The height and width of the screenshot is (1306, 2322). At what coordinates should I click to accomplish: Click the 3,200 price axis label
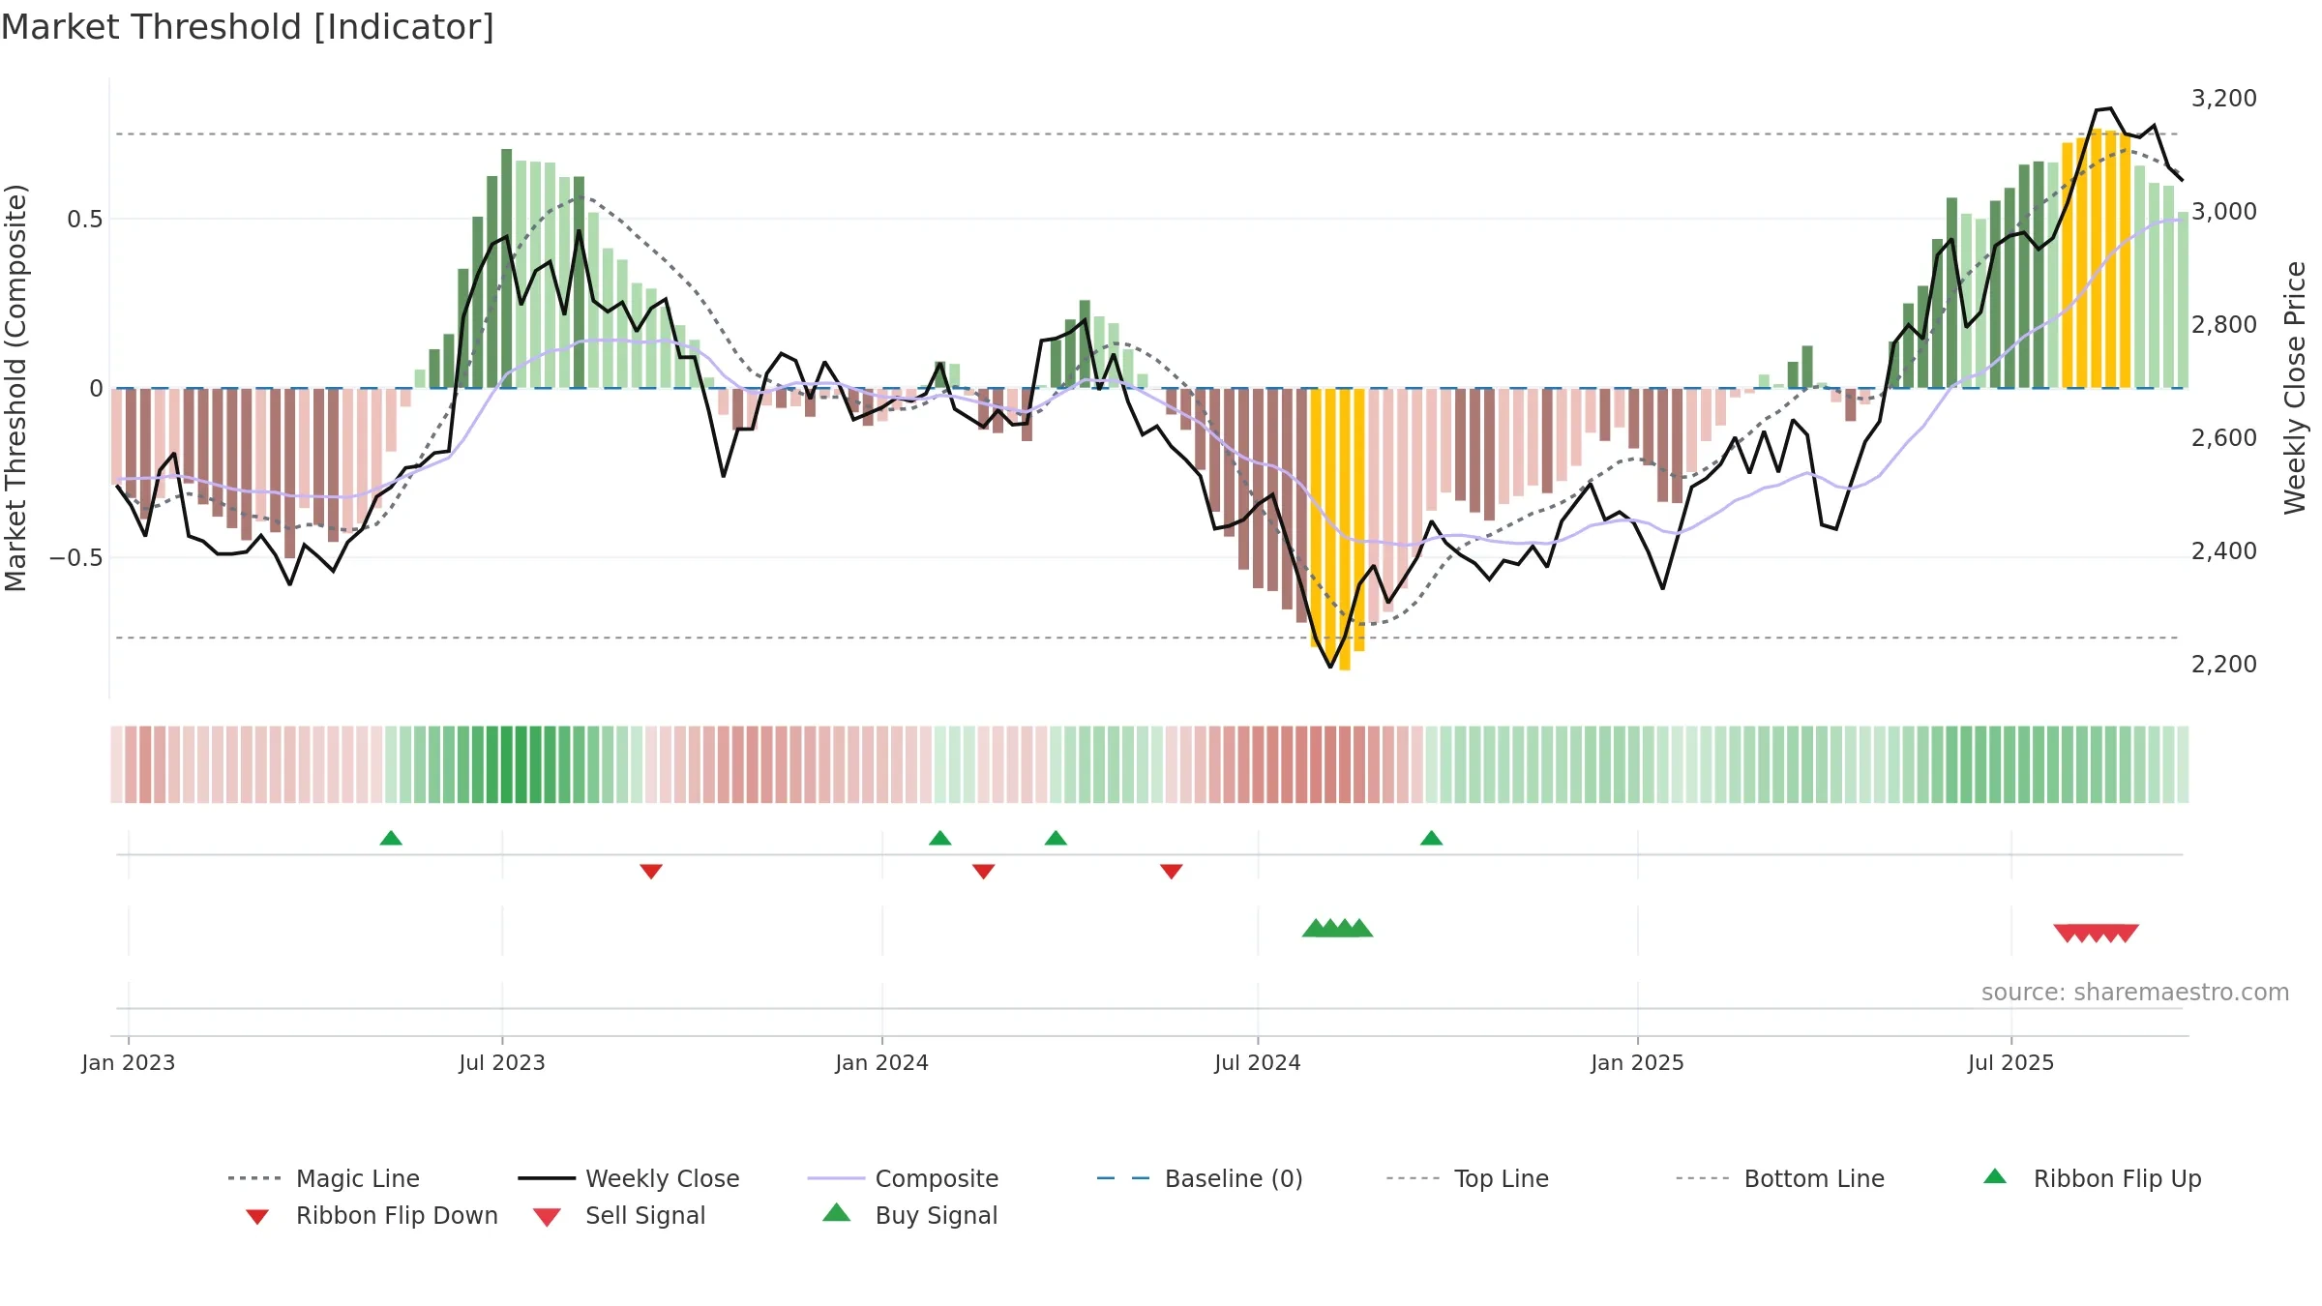tap(2224, 99)
